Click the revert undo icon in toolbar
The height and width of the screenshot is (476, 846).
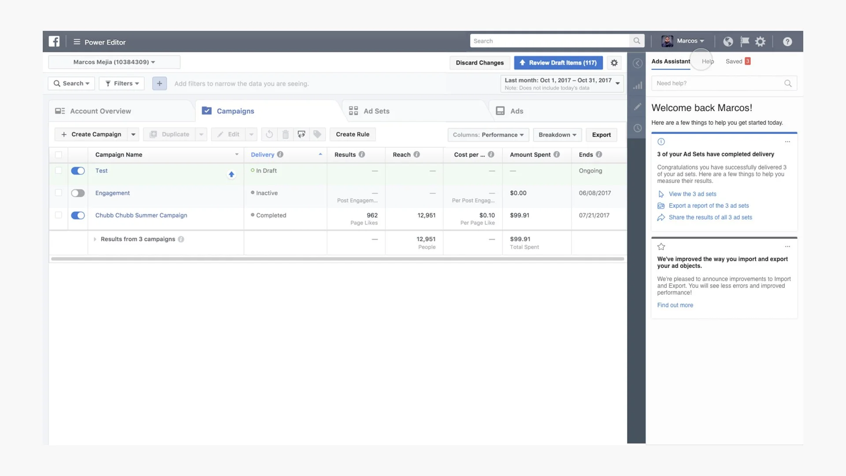click(x=269, y=134)
